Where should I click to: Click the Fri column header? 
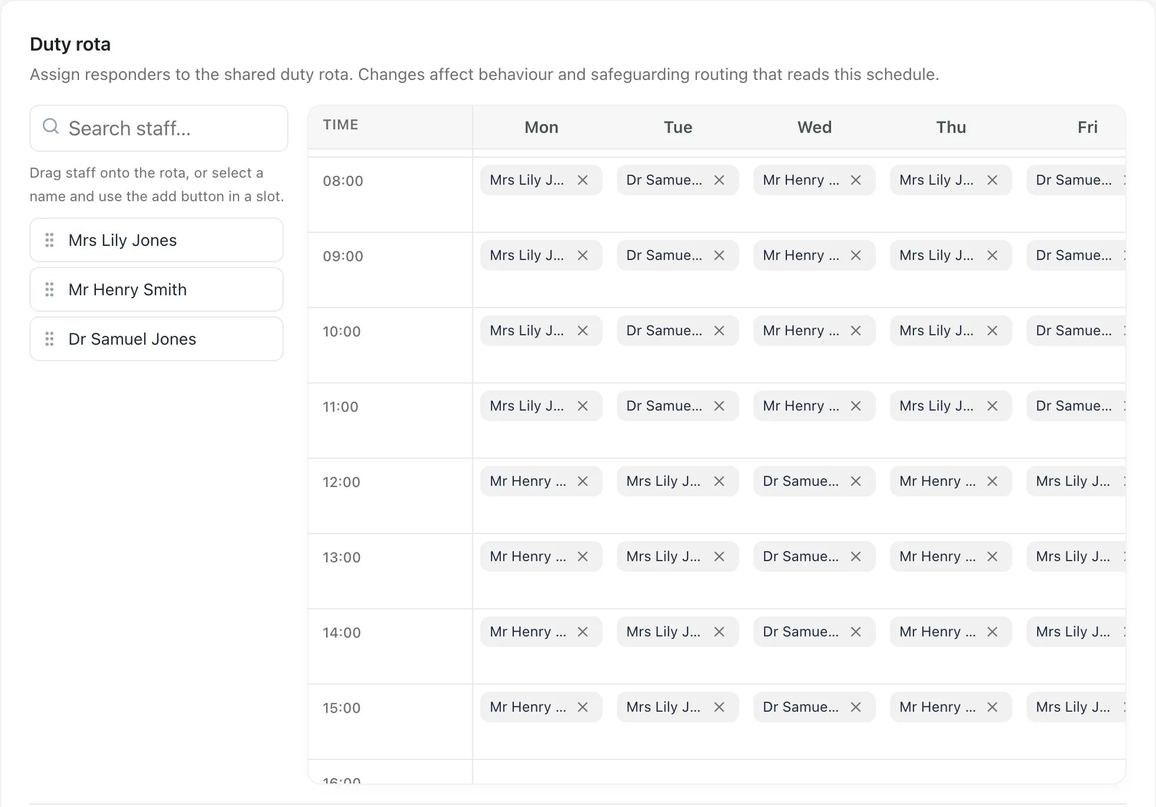[x=1088, y=127]
